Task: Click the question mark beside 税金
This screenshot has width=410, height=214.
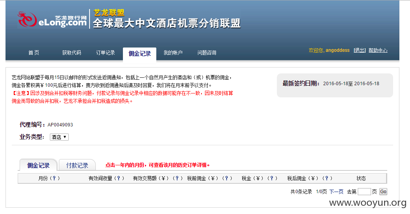Action: pos(272,178)
